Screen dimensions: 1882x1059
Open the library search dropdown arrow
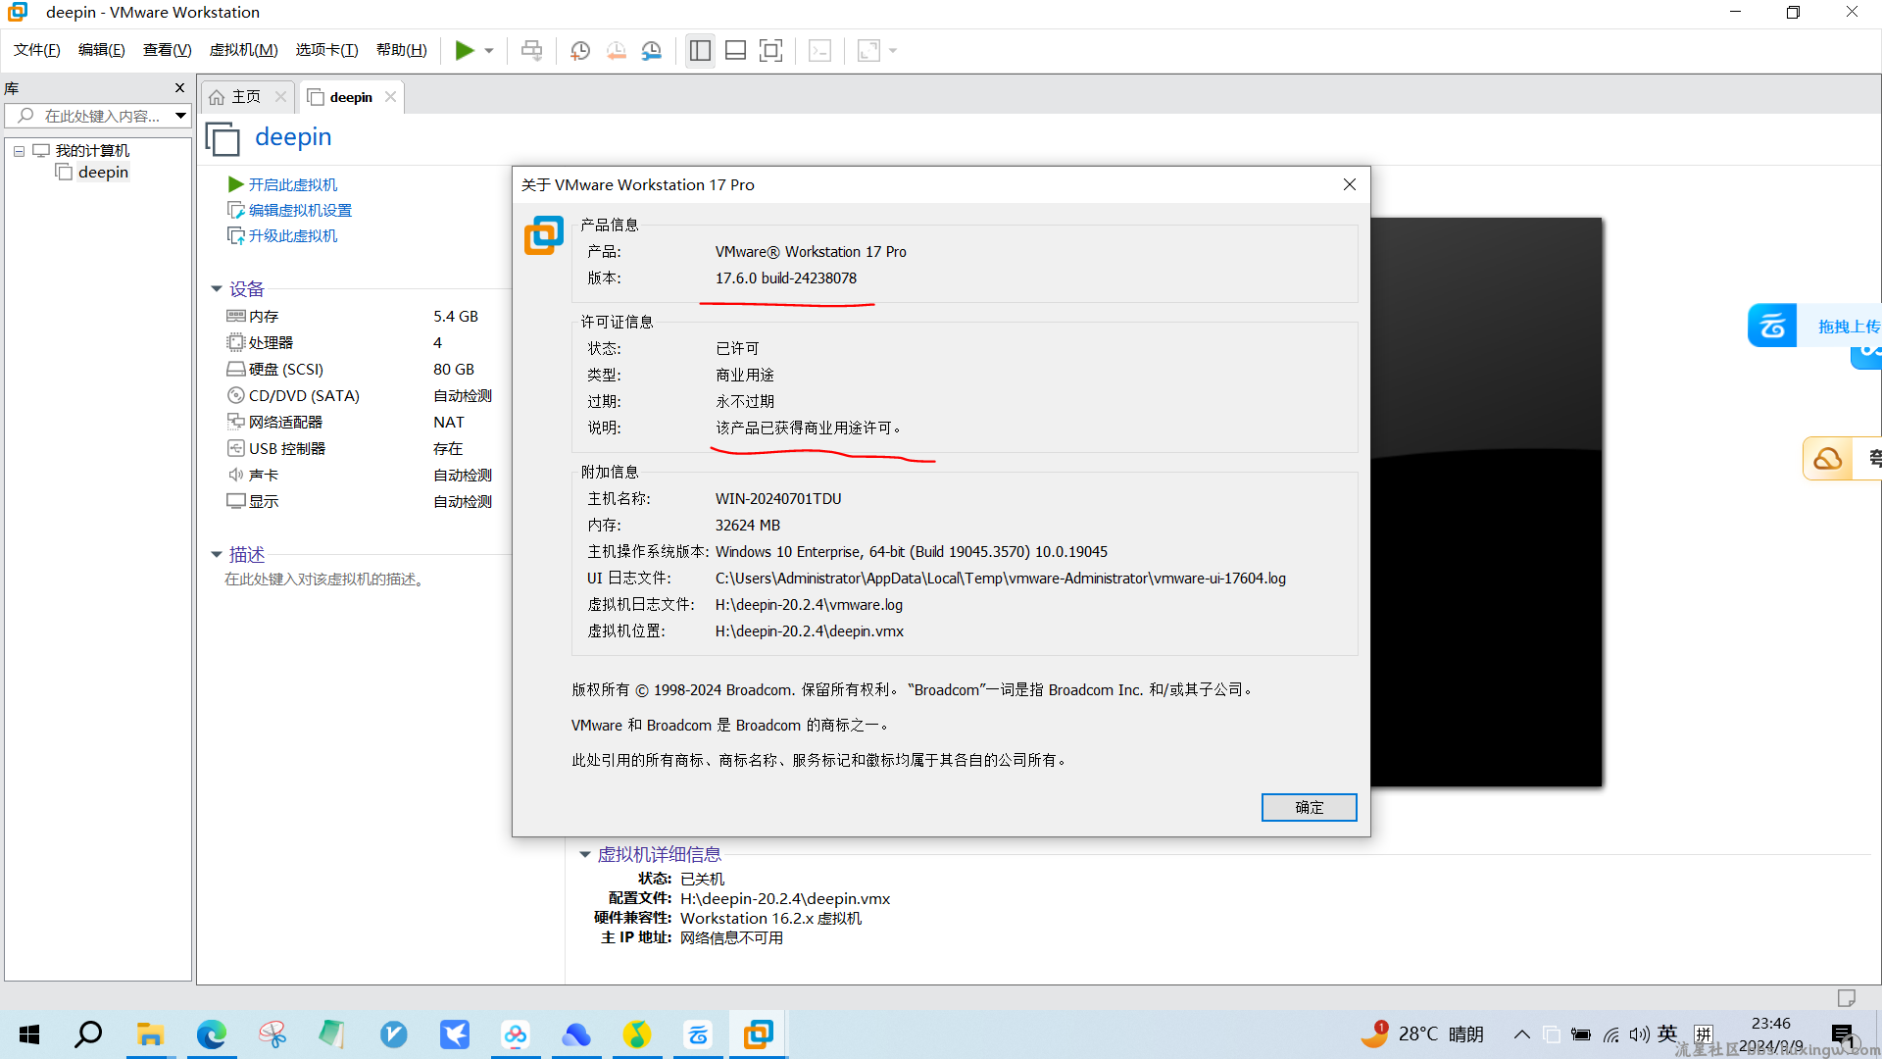[x=180, y=116]
